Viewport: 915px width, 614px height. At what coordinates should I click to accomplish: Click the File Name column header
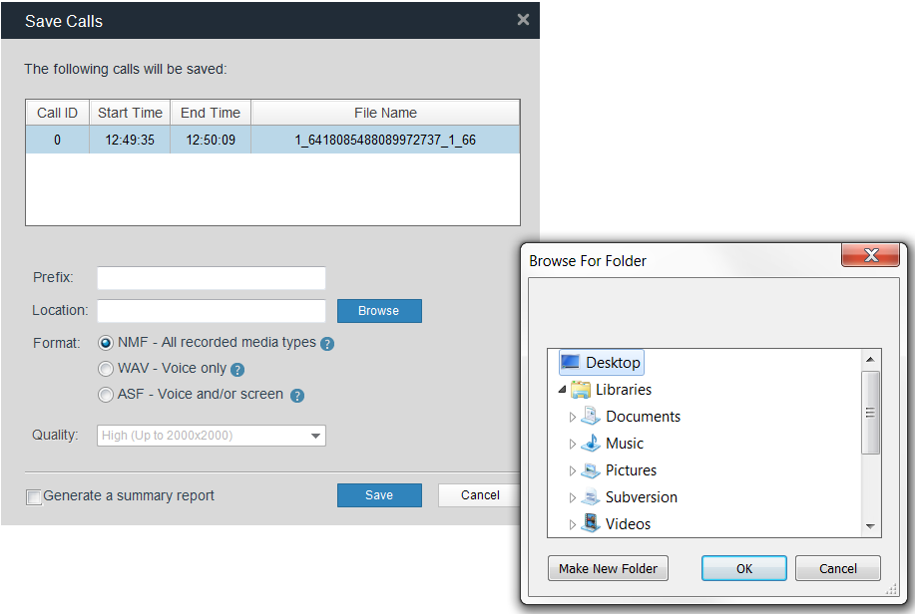tap(385, 113)
